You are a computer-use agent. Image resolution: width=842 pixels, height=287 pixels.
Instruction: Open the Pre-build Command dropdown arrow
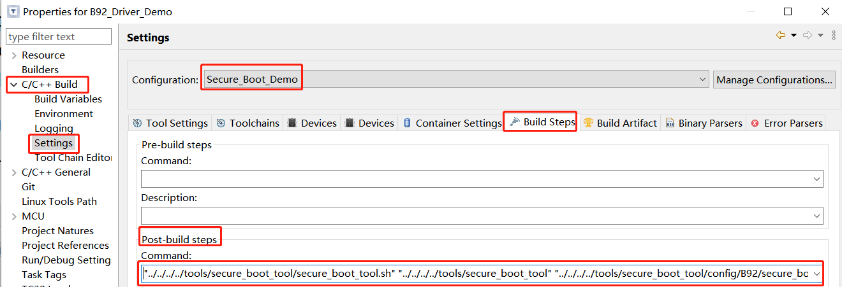pyautogui.click(x=816, y=179)
